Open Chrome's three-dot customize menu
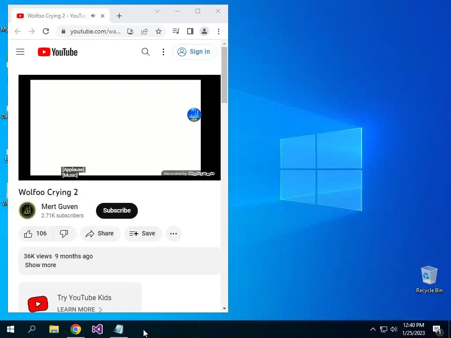Viewport: 451px width, 338px height. [x=218, y=31]
